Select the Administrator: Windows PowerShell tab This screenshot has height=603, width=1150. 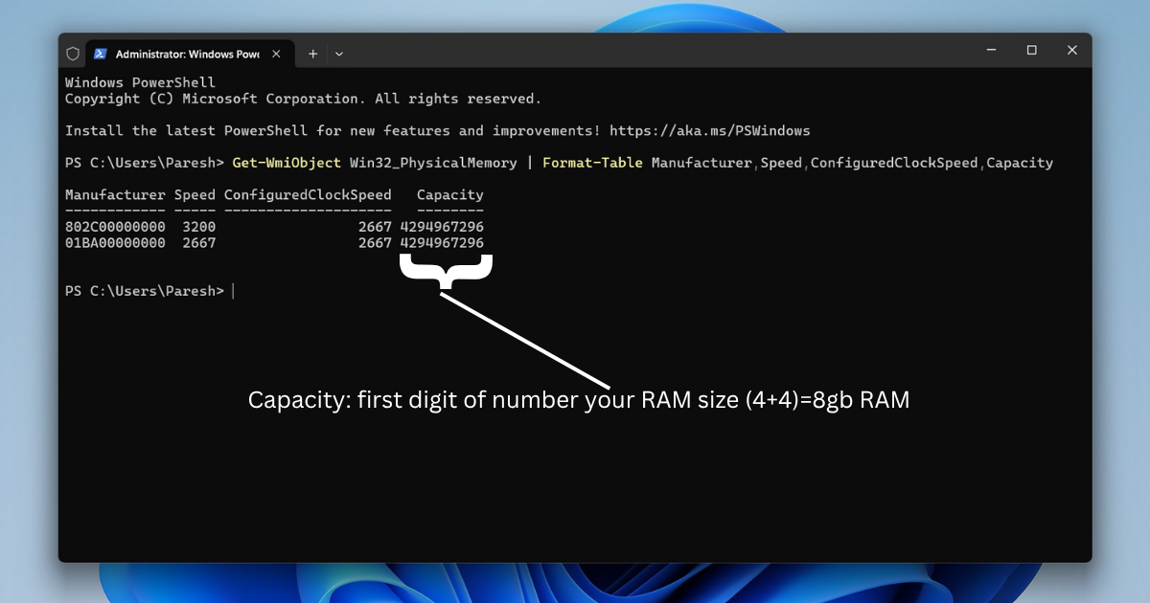pyautogui.click(x=187, y=54)
